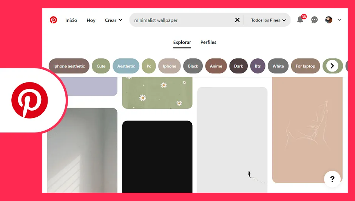The width and height of the screenshot is (355, 201).
Task: Open the green daisy wallpaper pin
Action: (x=157, y=93)
